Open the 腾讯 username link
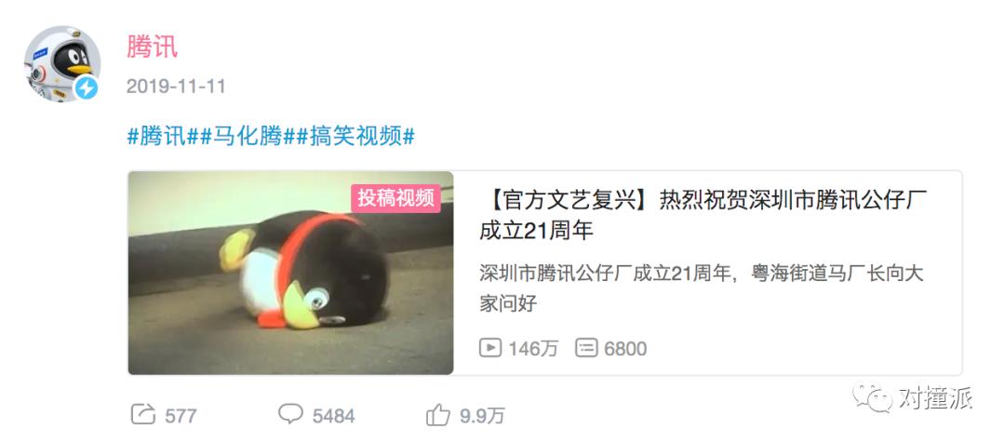The width and height of the screenshot is (1005, 442). coord(152,47)
